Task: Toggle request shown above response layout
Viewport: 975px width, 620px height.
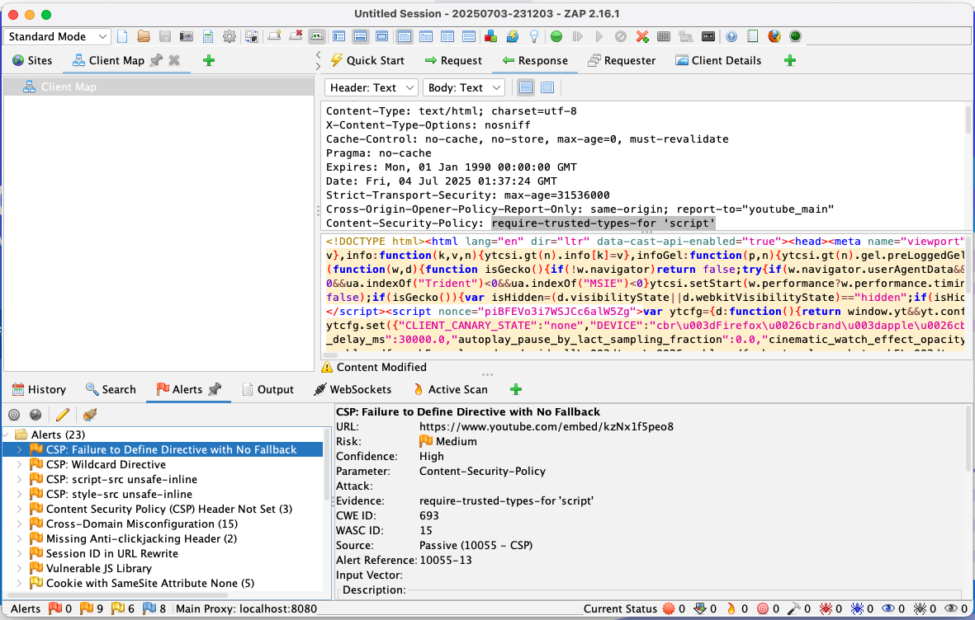Action: click(x=469, y=36)
